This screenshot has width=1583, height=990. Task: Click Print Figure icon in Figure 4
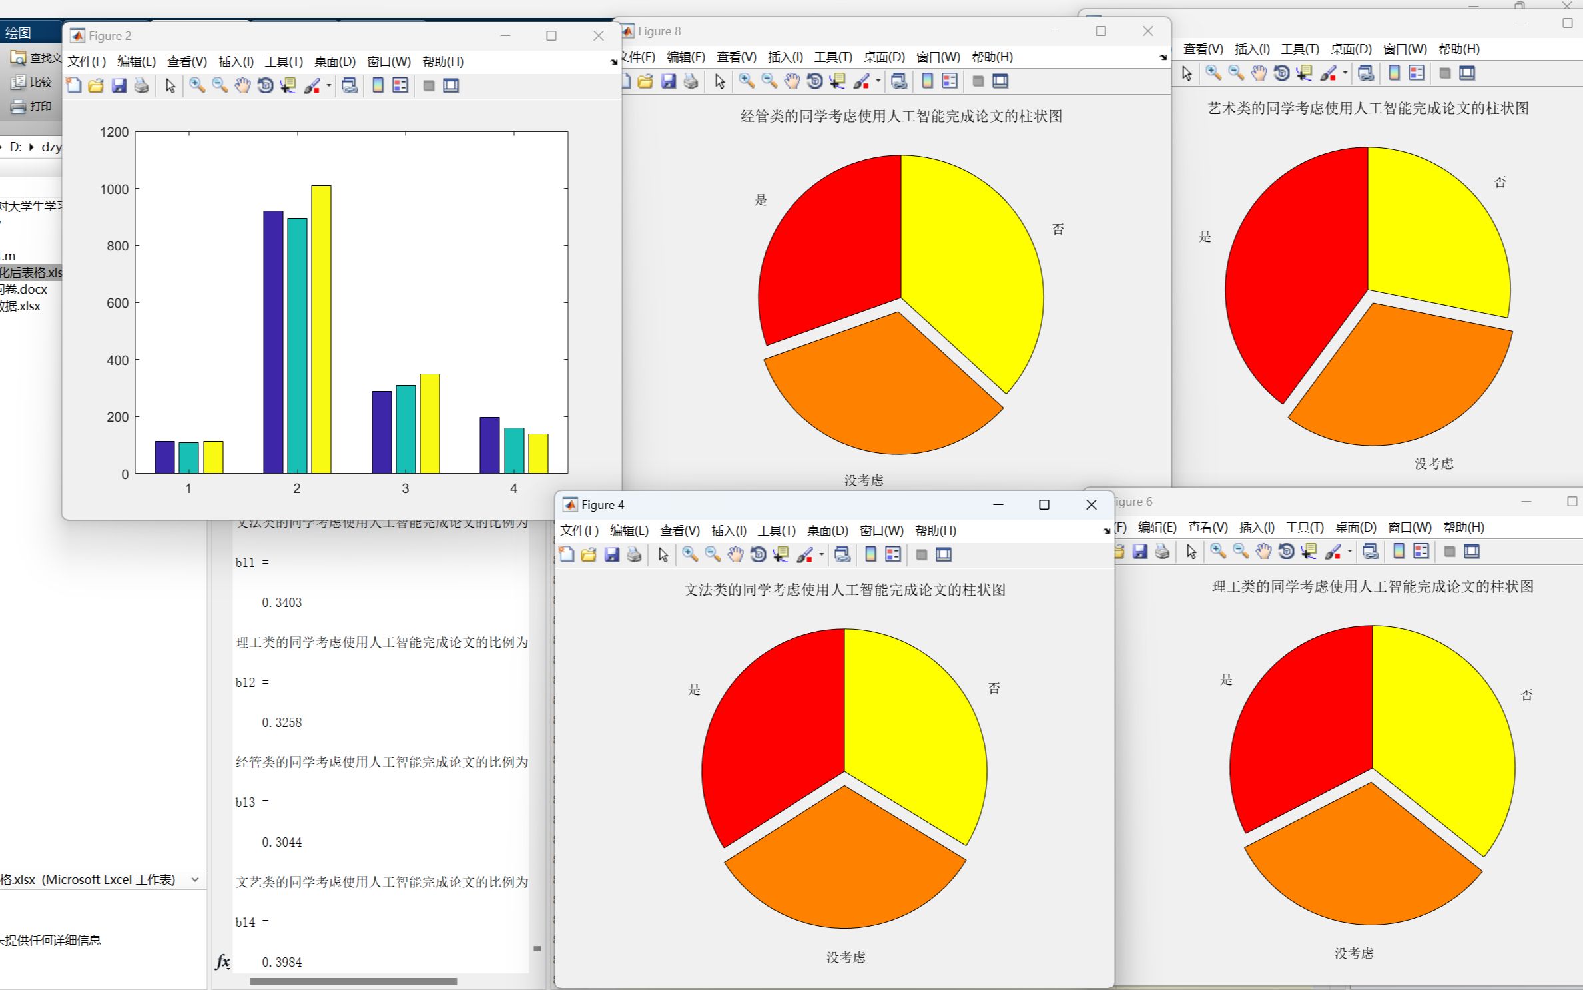[634, 554]
